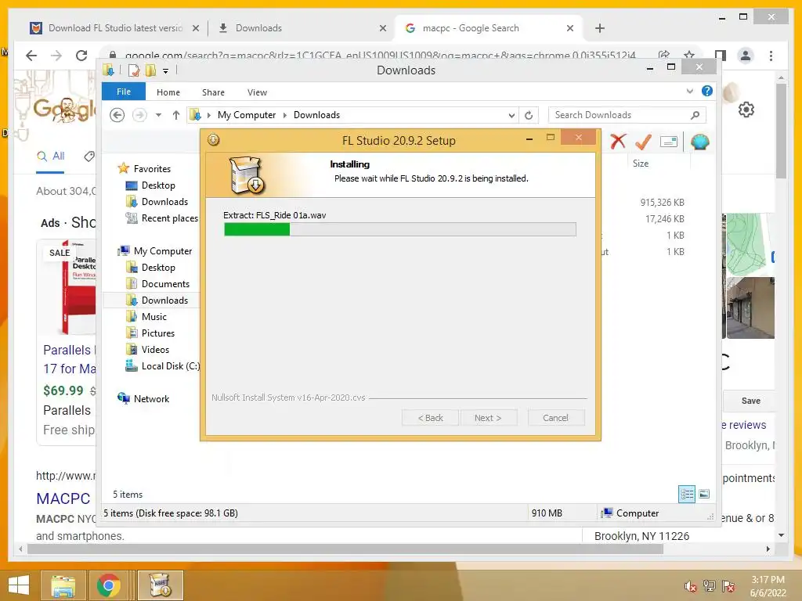The width and height of the screenshot is (802, 601).
Task: Select My Computer in the navigation pane
Action: click(x=163, y=251)
